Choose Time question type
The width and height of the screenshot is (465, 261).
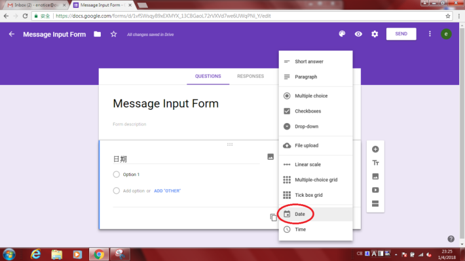click(x=316, y=230)
